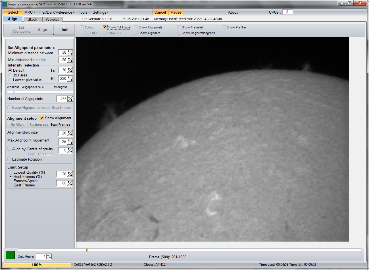Image resolution: width=369 pixels, height=270 pixels.
Task: Click the frame position slider marker
Action: [x=87, y=250]
